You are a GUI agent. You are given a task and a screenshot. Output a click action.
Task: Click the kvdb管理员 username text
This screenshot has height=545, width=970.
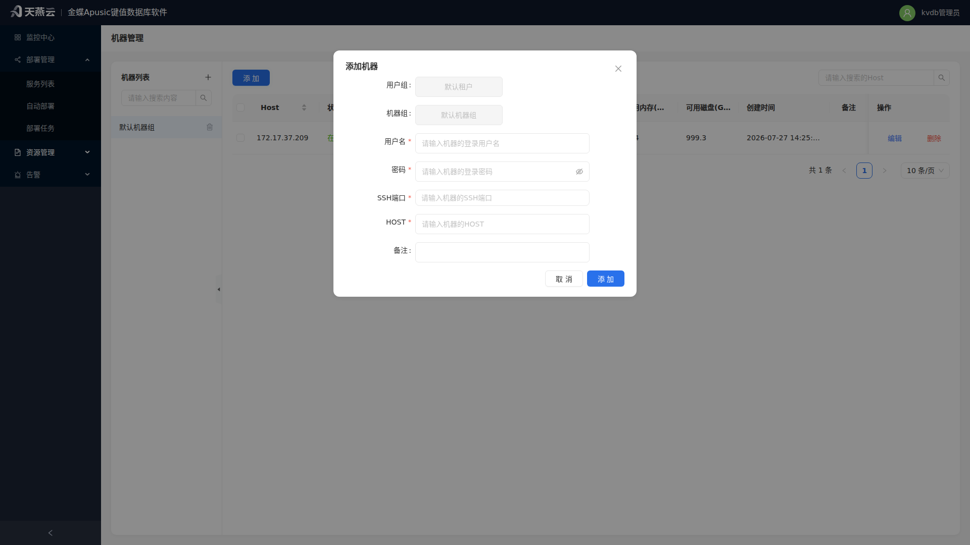pyautogui.click(x=940, y=13)
